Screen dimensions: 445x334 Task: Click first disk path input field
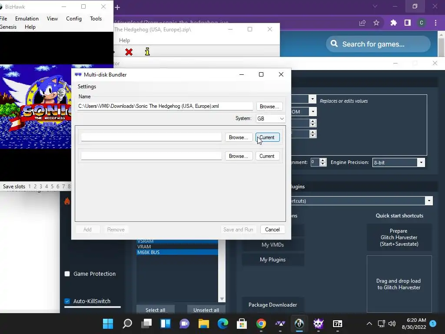click(x=151, y=137)
